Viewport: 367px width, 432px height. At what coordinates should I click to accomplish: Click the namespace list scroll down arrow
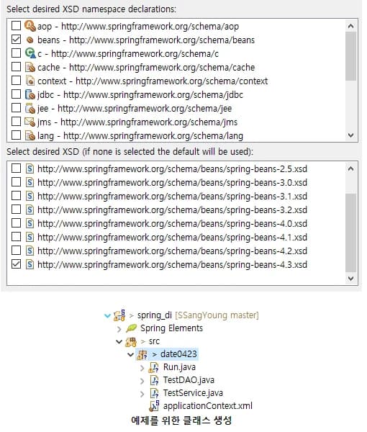coord(350,135)
